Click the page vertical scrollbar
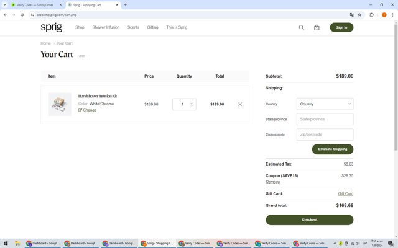Screen dimensions: 398x248 [x=396, y=87]
